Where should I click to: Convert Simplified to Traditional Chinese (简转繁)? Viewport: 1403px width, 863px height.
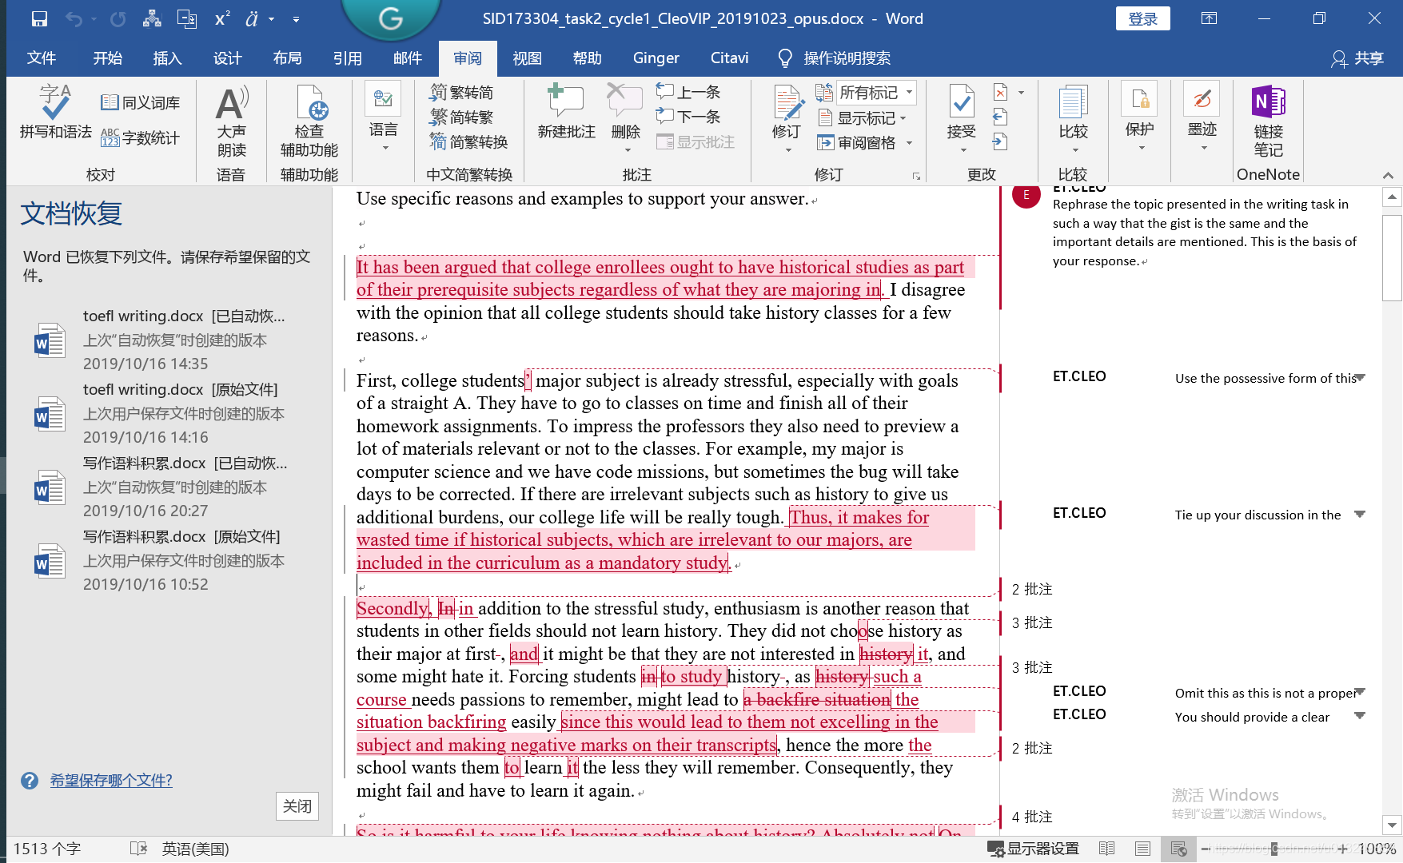click(x=461, y=117)
